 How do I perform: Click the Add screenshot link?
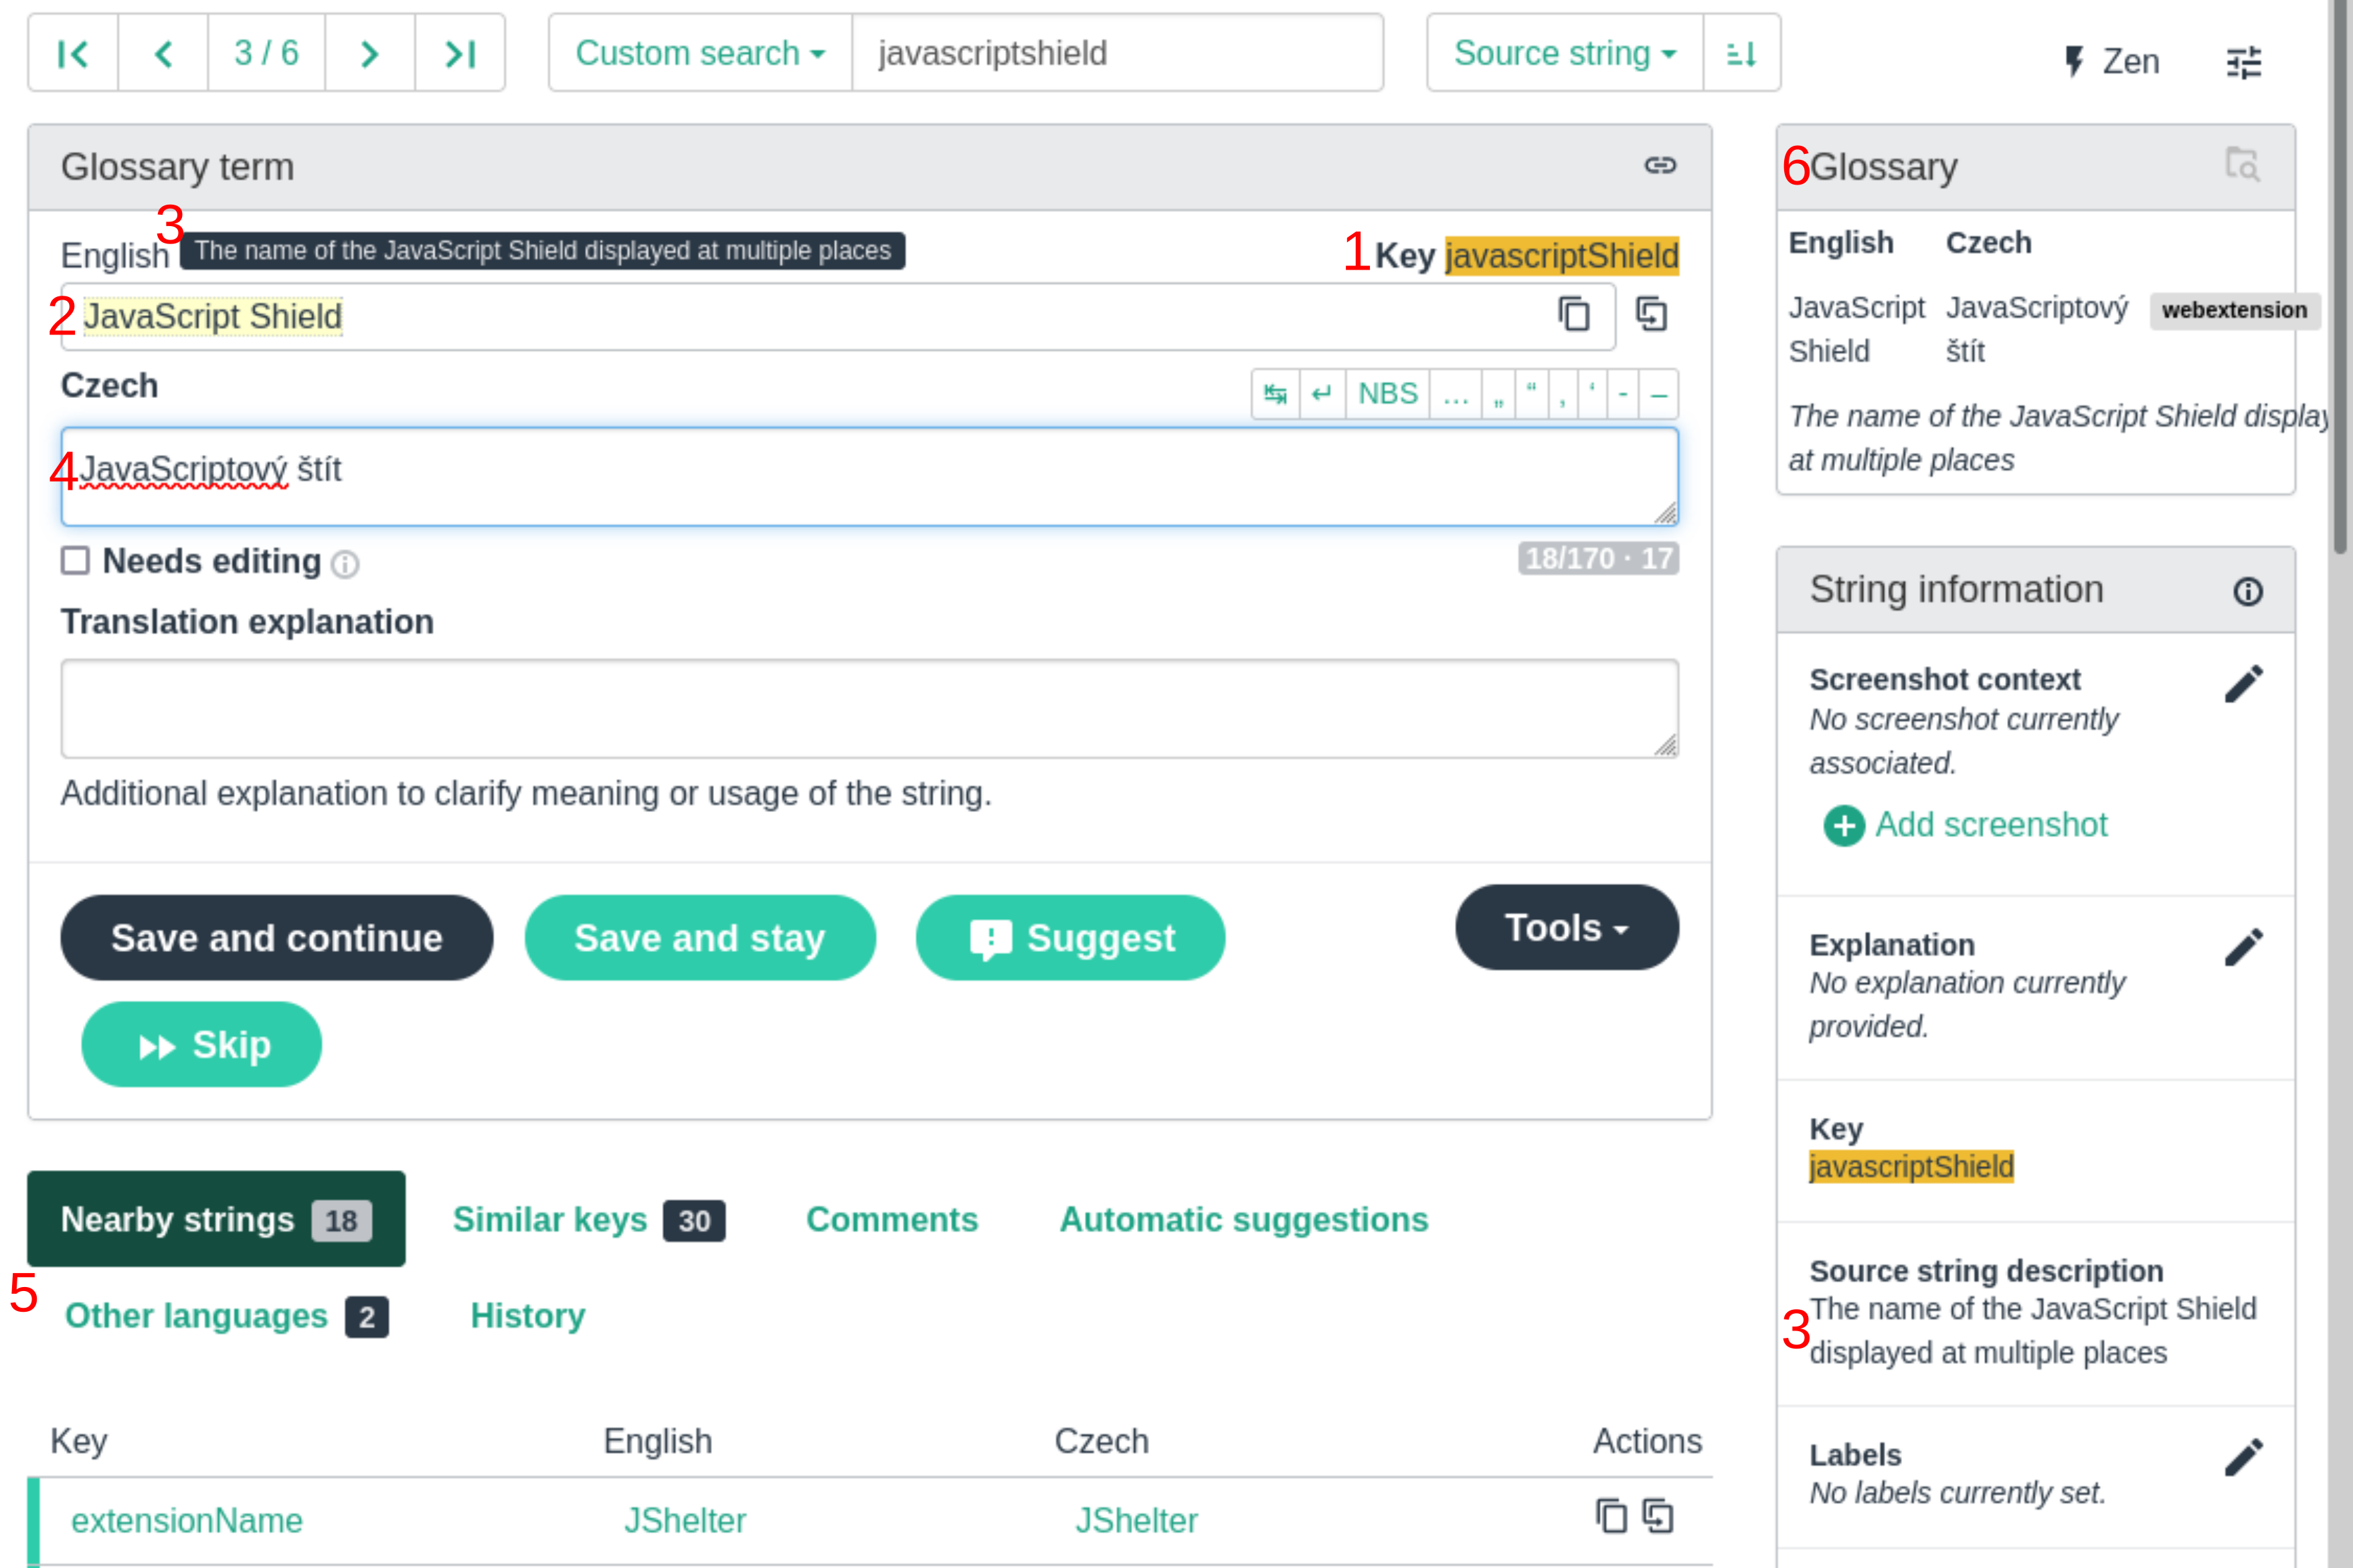click(x=1965, y=825)
